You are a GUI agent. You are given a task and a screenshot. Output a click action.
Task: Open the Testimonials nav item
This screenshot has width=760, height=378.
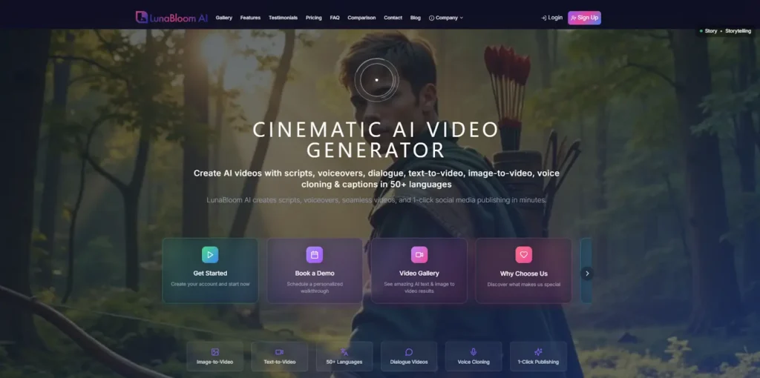pos(283,18)
